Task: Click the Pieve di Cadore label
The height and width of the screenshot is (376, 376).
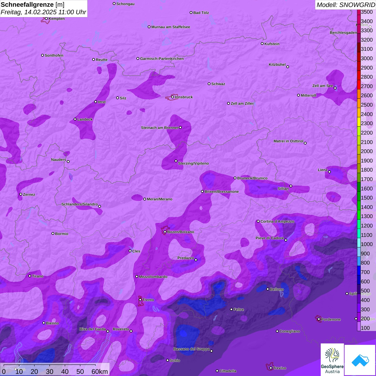Action: point(270,238)
